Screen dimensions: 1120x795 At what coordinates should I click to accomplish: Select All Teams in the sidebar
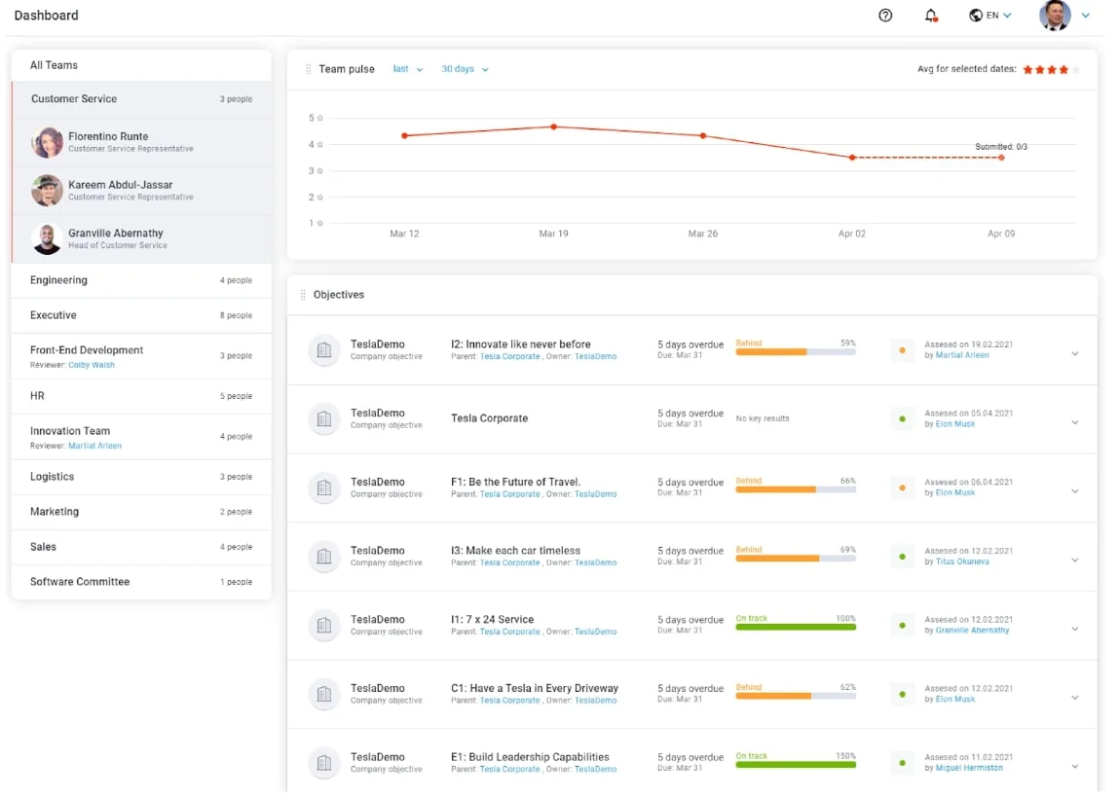click(54, 65)
